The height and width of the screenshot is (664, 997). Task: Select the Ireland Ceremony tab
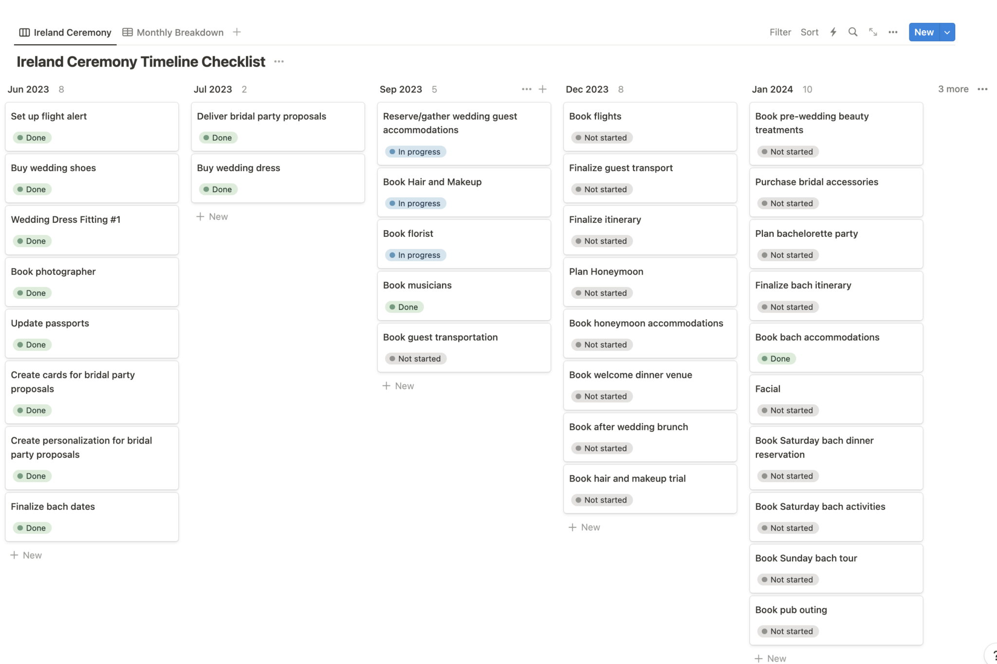pyautogui.click(x=72, y=32)
